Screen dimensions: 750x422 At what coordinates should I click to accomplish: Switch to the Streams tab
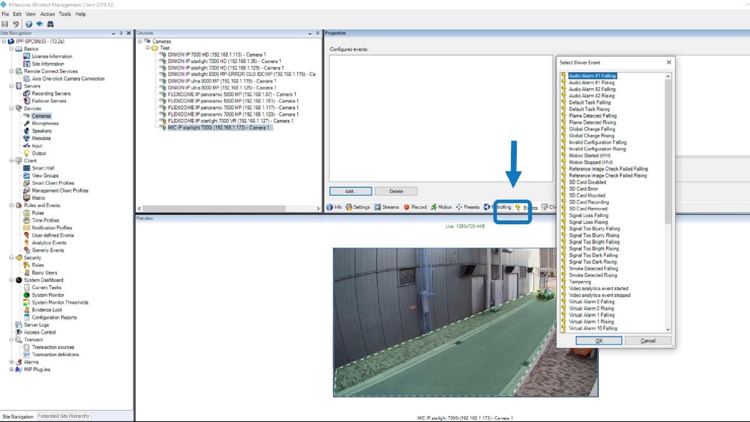click(x=387, y=207)
